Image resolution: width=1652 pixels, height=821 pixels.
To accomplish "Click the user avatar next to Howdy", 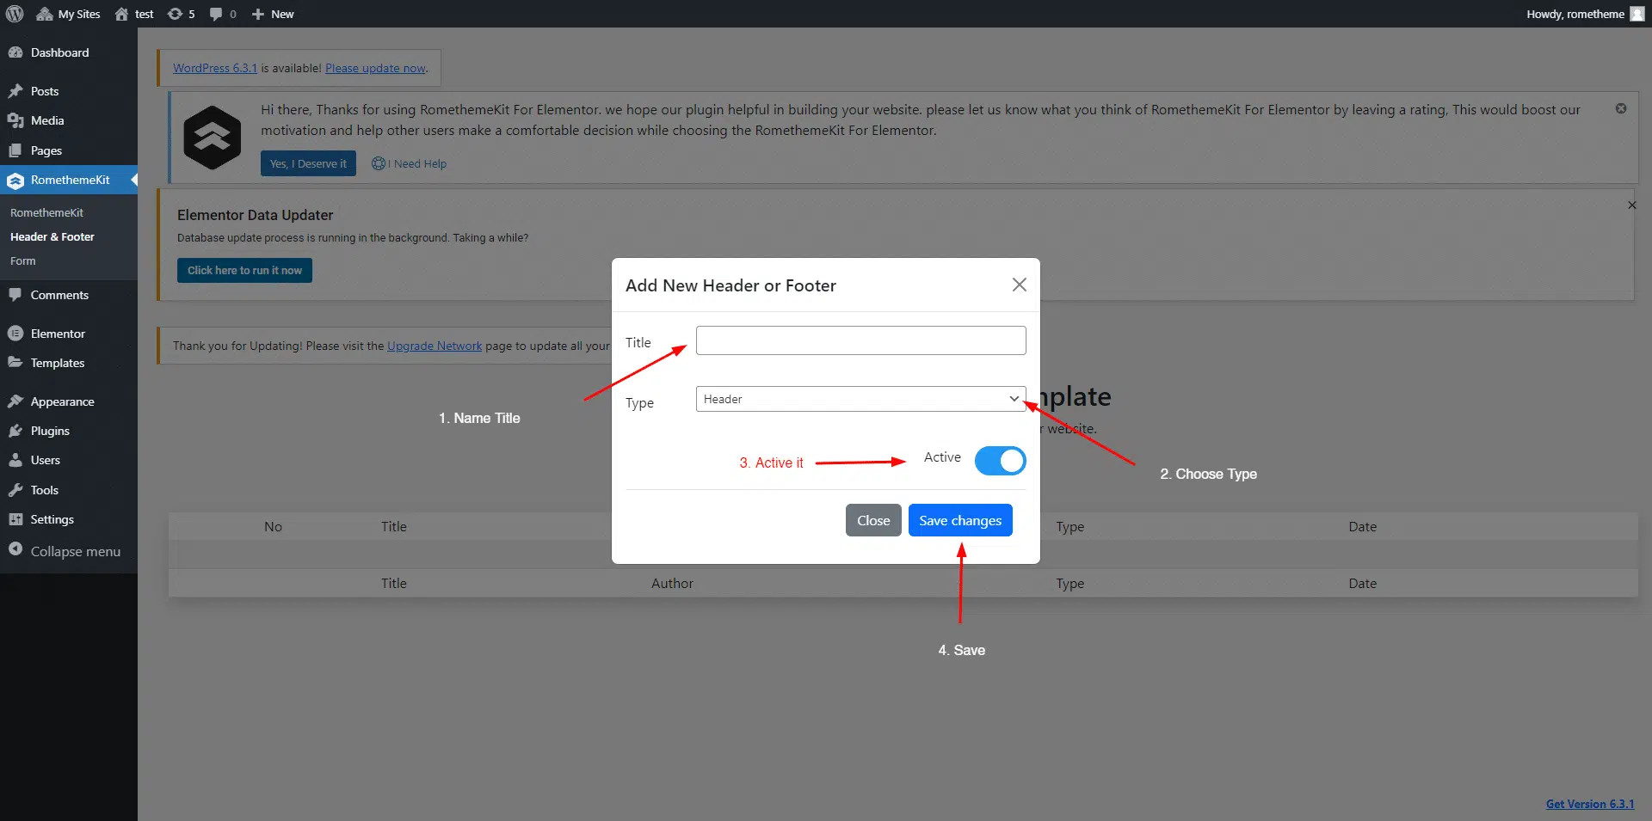I will tap(1637, 14).
